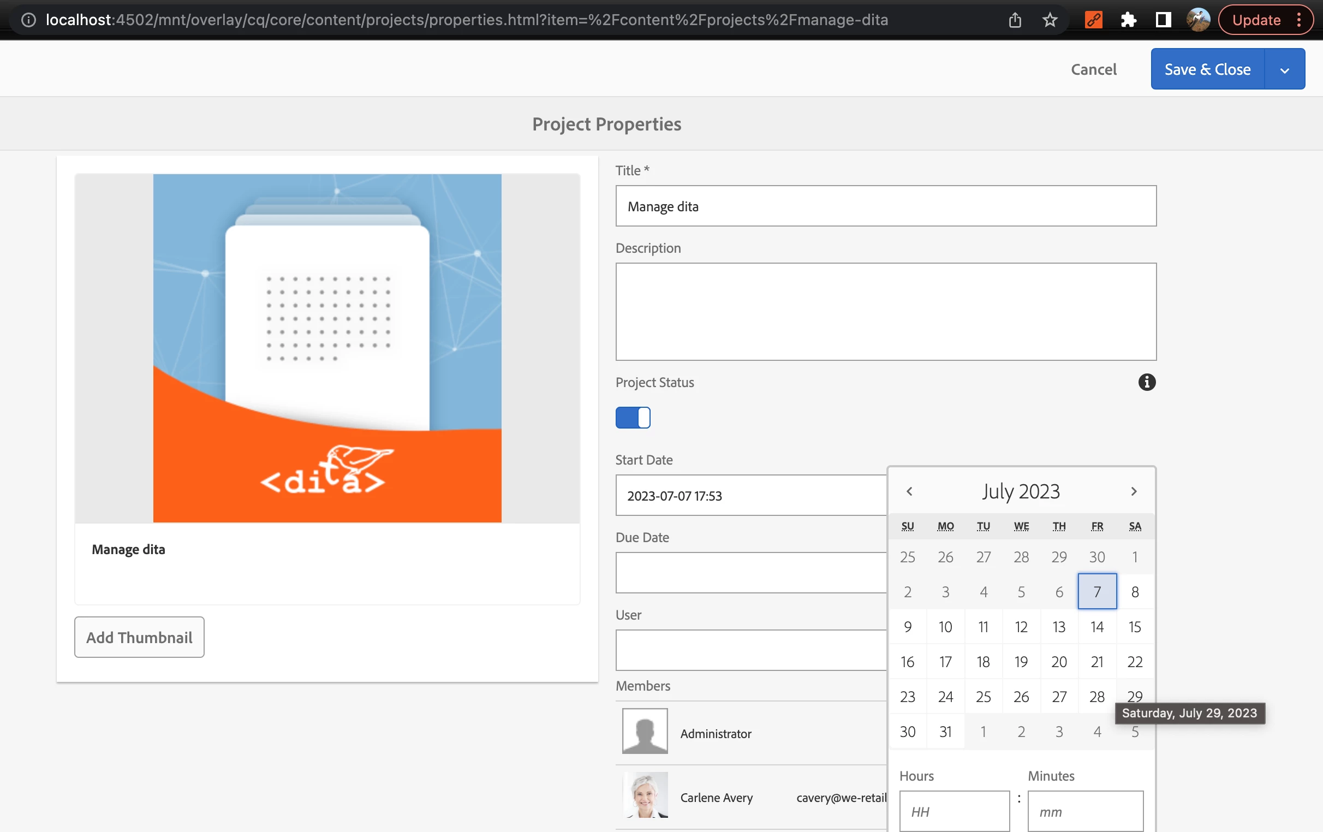The height and width of the screenshot is (832, 1323).
Task: Click the Add Thumbnail button
Action: 139,637
